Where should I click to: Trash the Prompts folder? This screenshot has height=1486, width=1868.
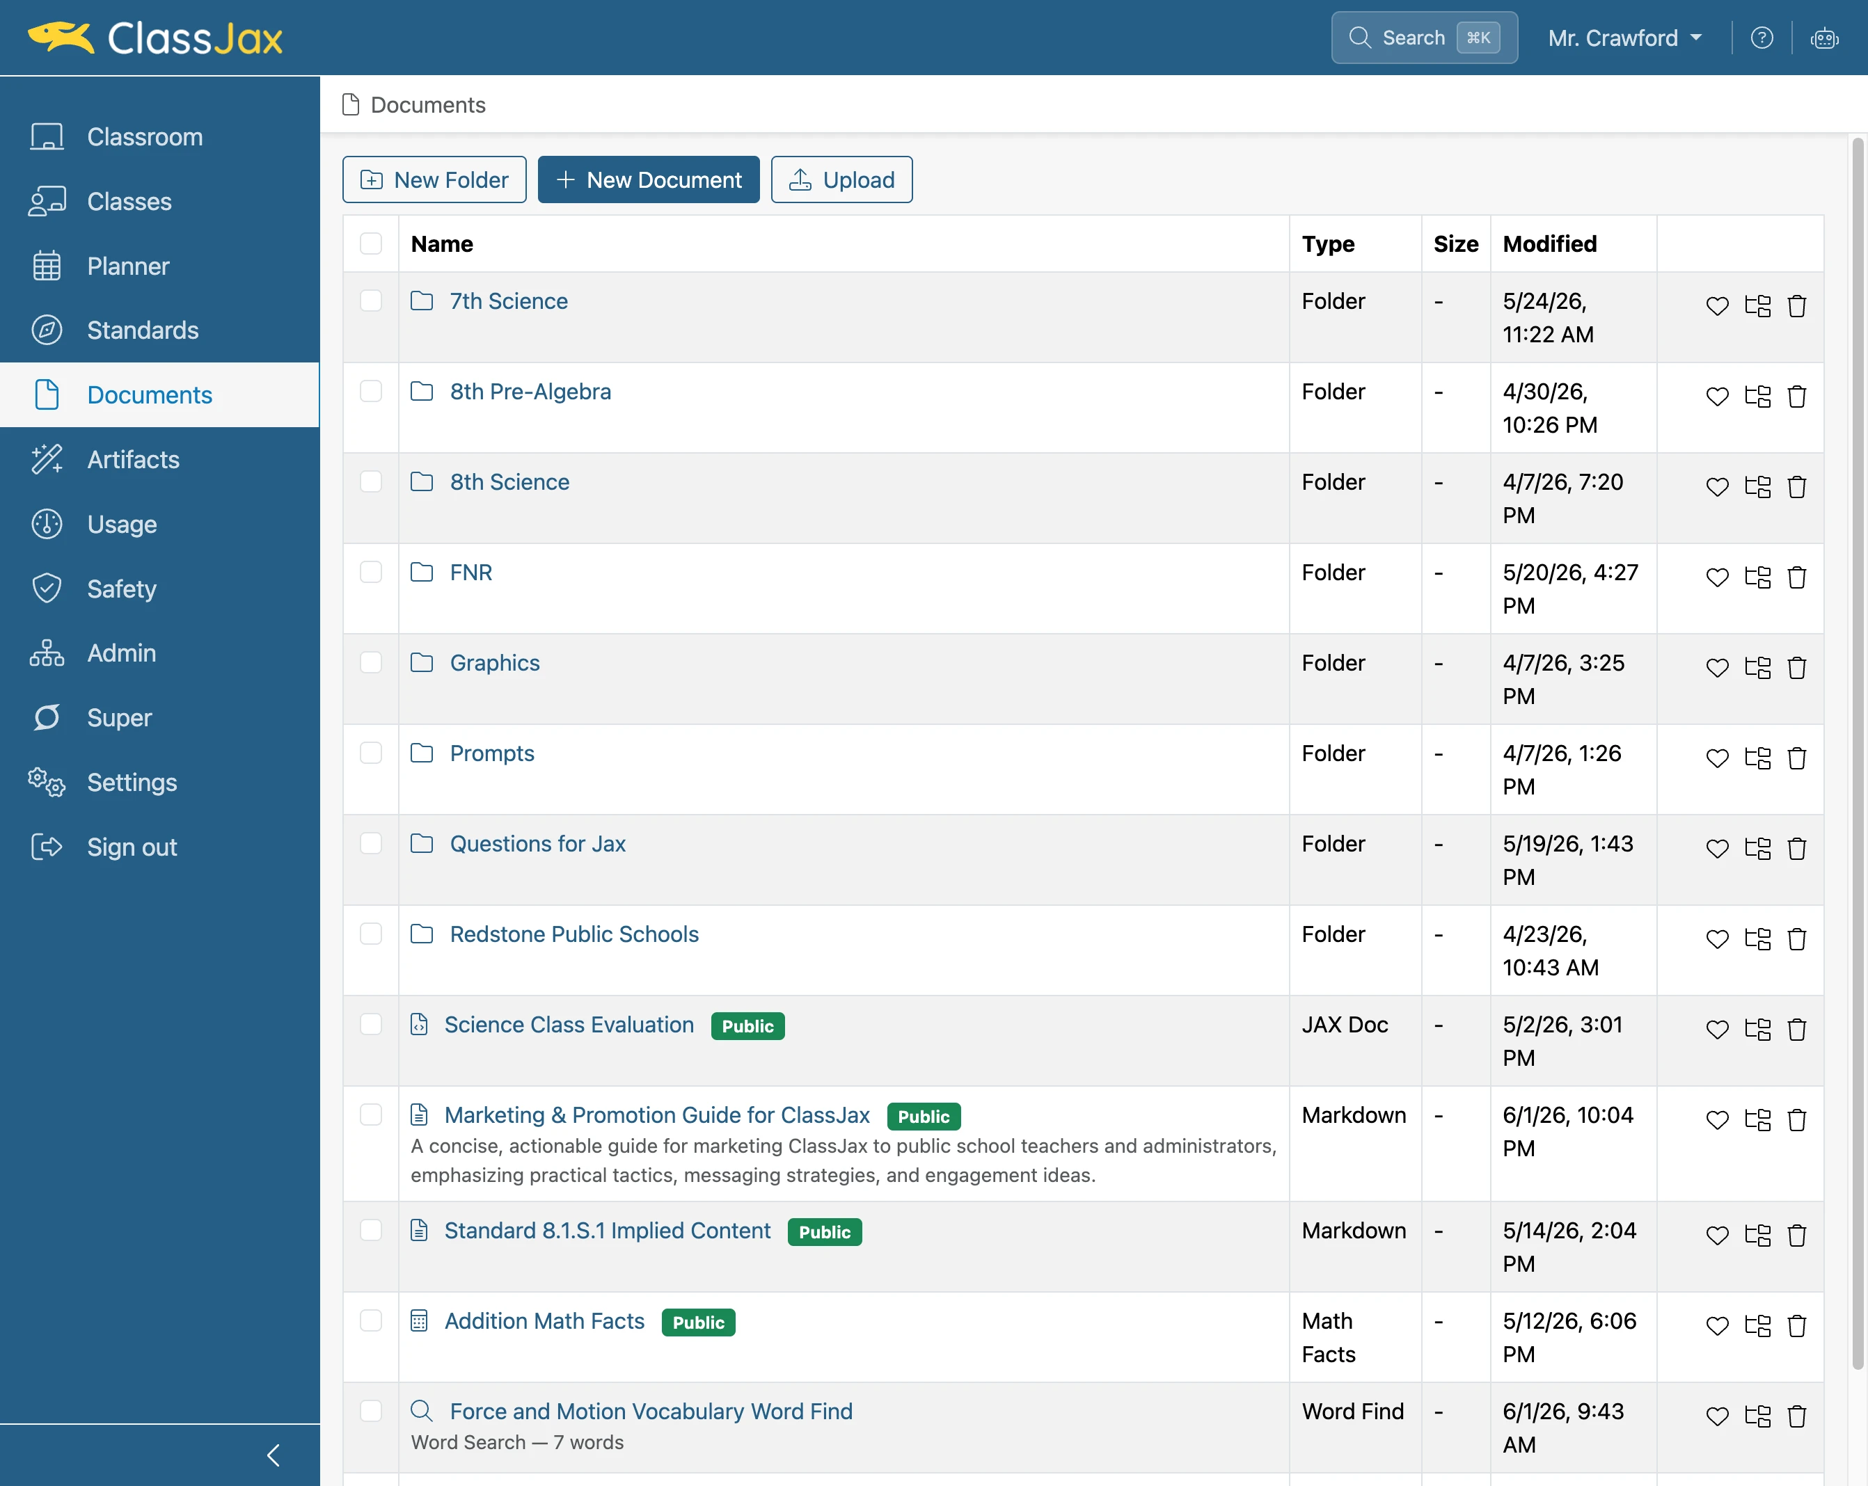coord(1797,758)
